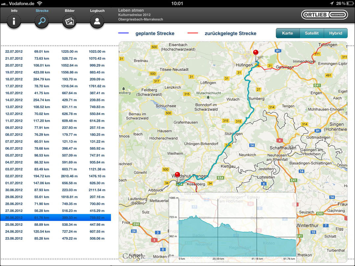The width and height of the screenshot is (355, 266).
Task: Switch map to Hybrid view
Action: 336,33
